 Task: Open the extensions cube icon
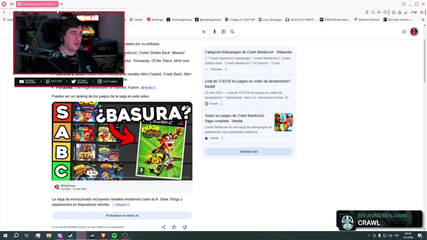coord(394,13)
